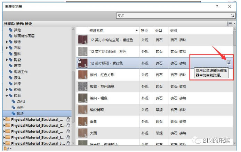
Task: Click the 液体 category icon
Action: point(11,77)
